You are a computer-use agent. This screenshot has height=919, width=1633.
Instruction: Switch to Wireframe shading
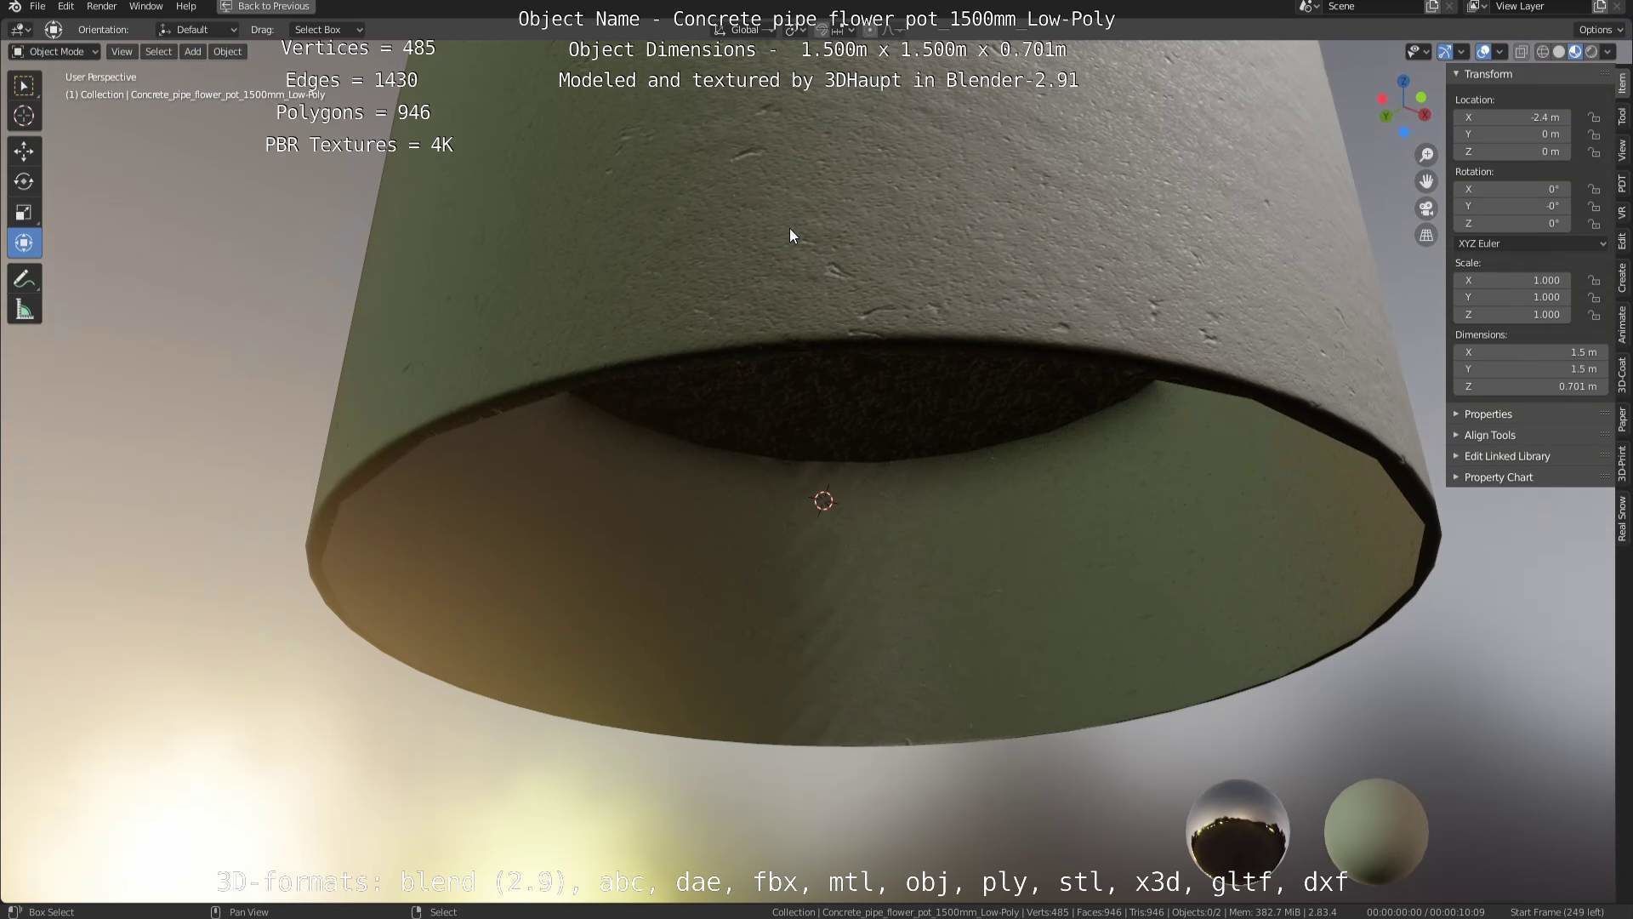1543,52
